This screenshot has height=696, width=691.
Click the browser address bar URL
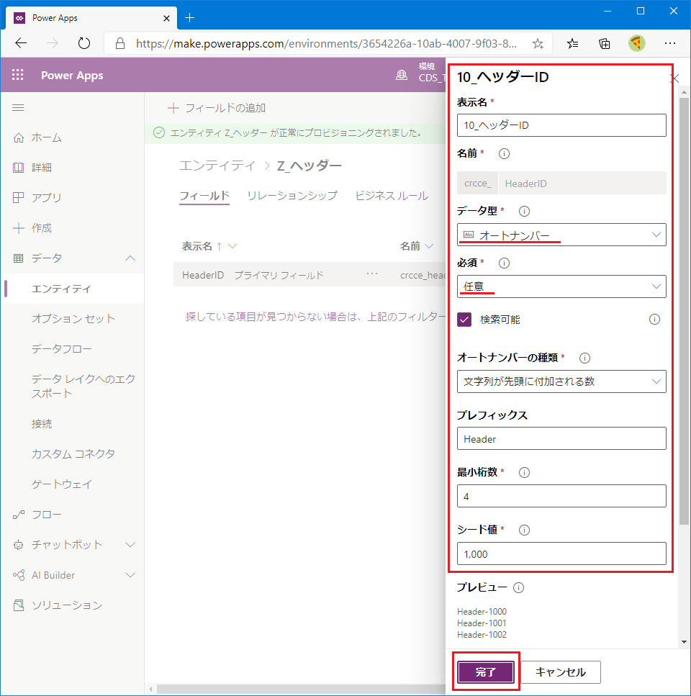click(326, 43)
